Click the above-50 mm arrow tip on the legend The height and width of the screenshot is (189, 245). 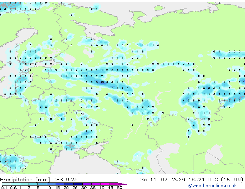(x=122, y=184)
